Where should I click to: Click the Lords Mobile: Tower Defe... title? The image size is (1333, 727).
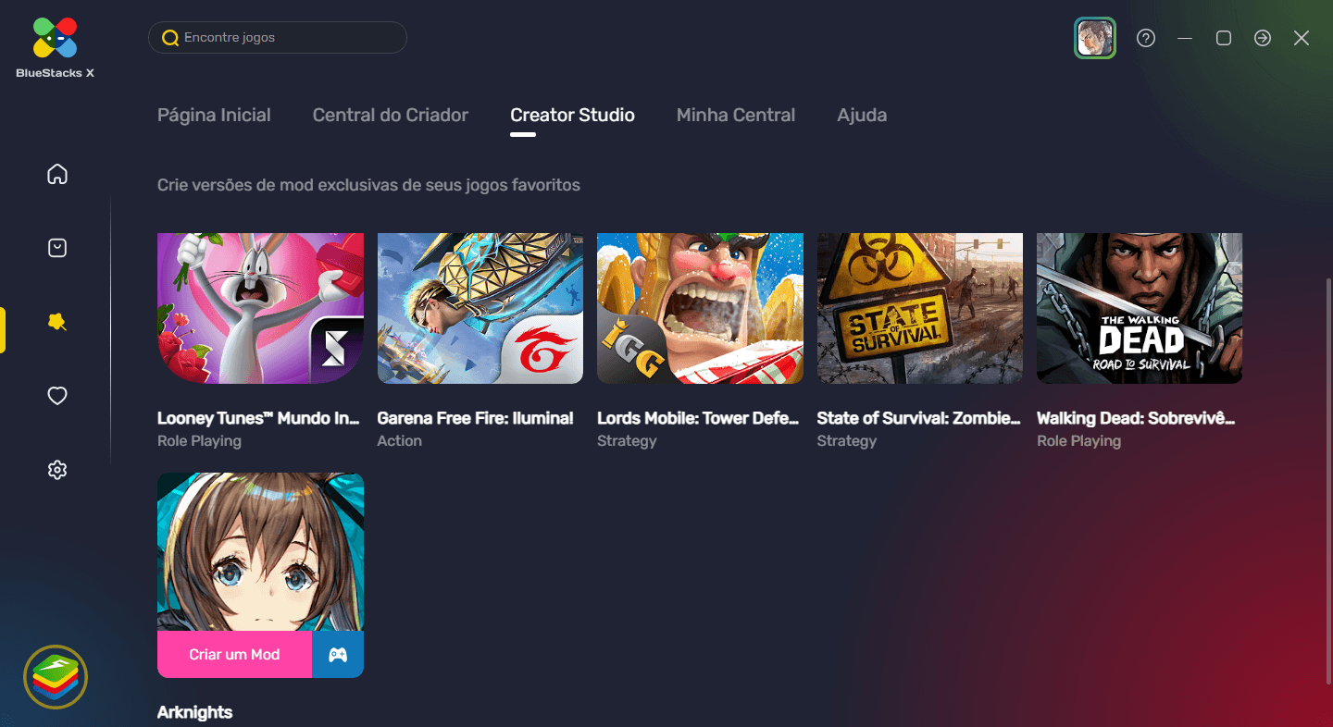[698, 418]
